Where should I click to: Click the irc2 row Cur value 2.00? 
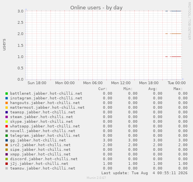point(108,145)
